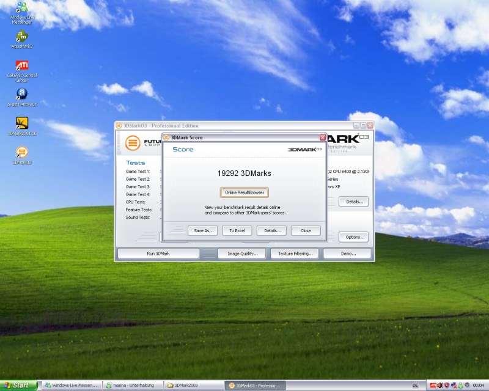Click the Online ResultBrowser button

[244, 192]
